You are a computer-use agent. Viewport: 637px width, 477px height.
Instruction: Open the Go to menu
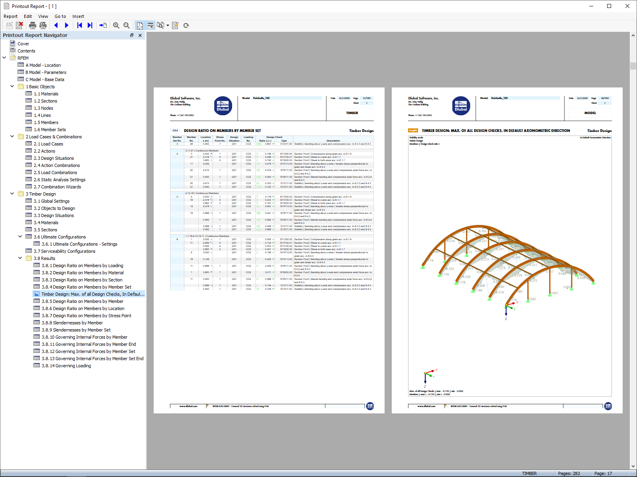(x=60, y=16)
